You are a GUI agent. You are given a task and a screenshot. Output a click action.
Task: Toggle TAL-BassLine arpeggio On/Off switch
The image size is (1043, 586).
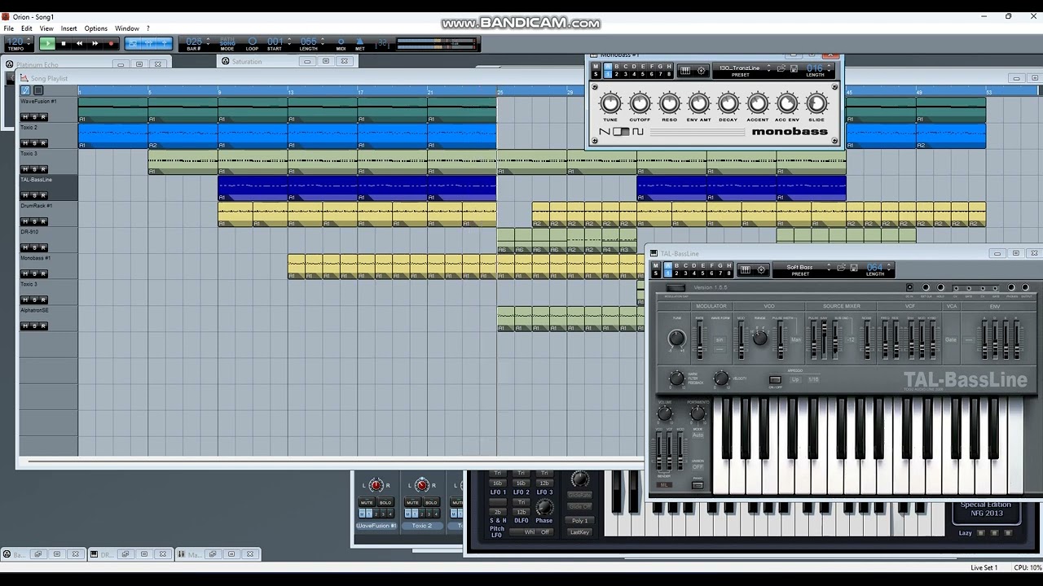pyautogui.click(x=775, y=379)
